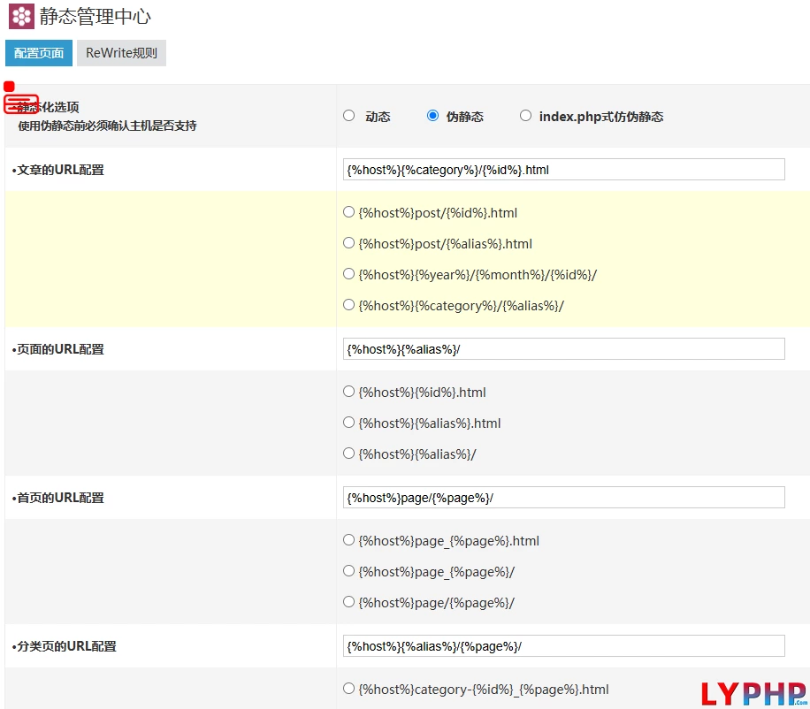Click the 文章的URL配置 input field
This screenshot has width=810, height=709.
(563, 170)
